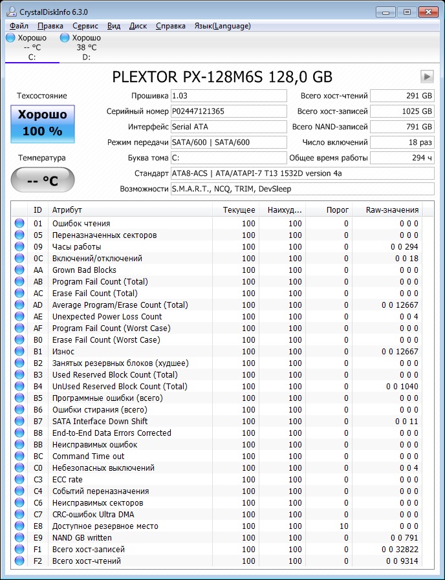This screenshot has width=445, height=580.
Task: Click the Наихуд... column header
Action: (x=282, y=209)
